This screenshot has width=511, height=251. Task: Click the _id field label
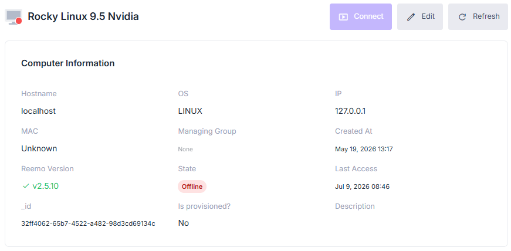click(x=26, y=206)
